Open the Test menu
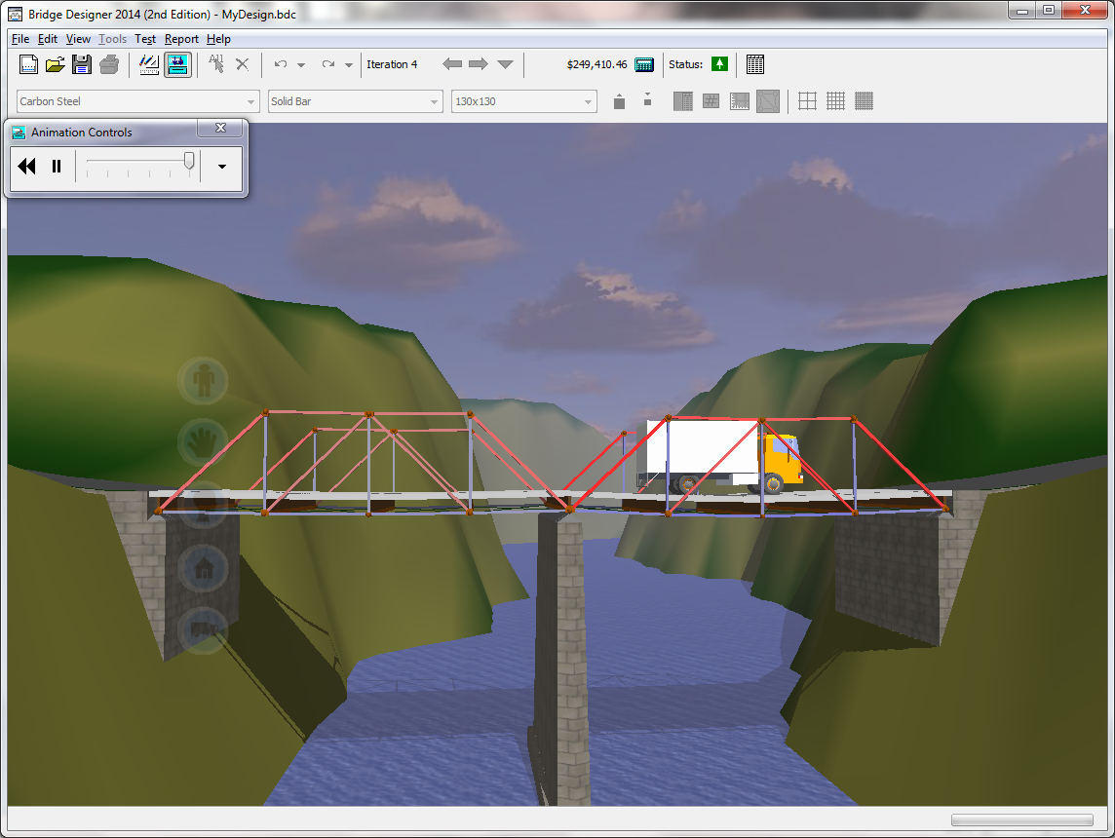Image resolution: width=1115 pixels, height=838 pixels. click(145, 39)
